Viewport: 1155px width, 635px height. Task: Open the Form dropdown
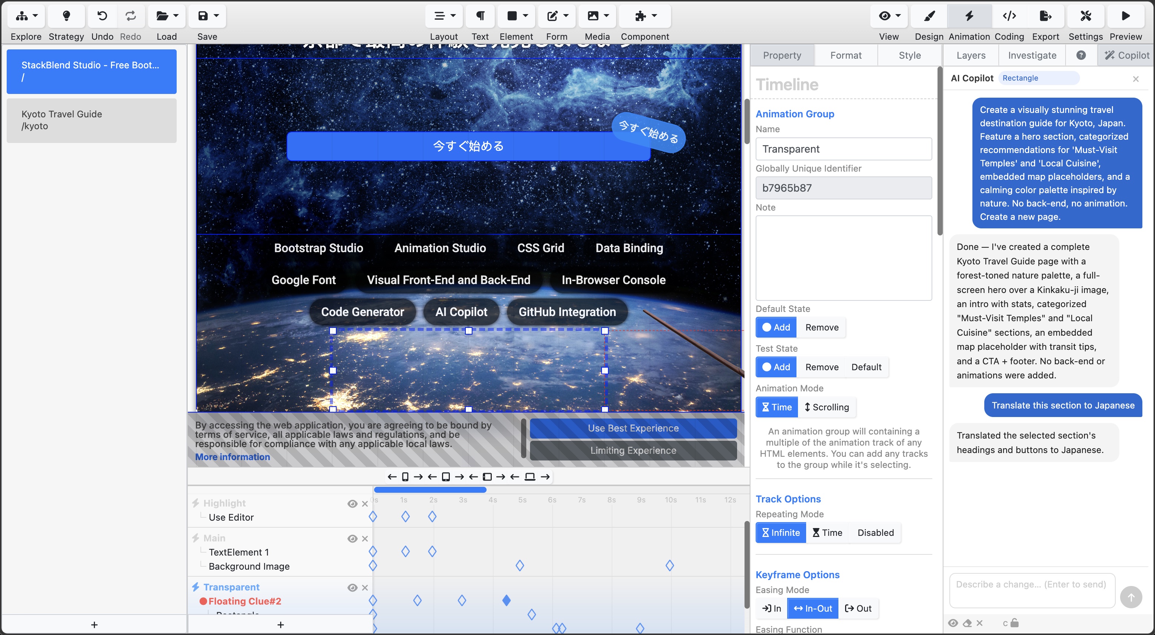click(x=557, y=16)
